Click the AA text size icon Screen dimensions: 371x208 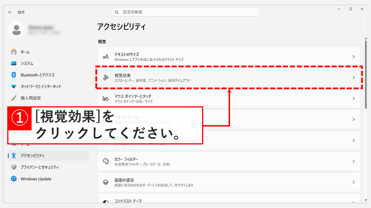point(105,57)
